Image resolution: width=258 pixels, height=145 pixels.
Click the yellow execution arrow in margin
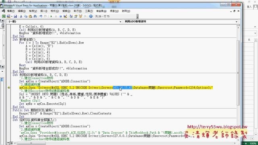tap(9, 88)
